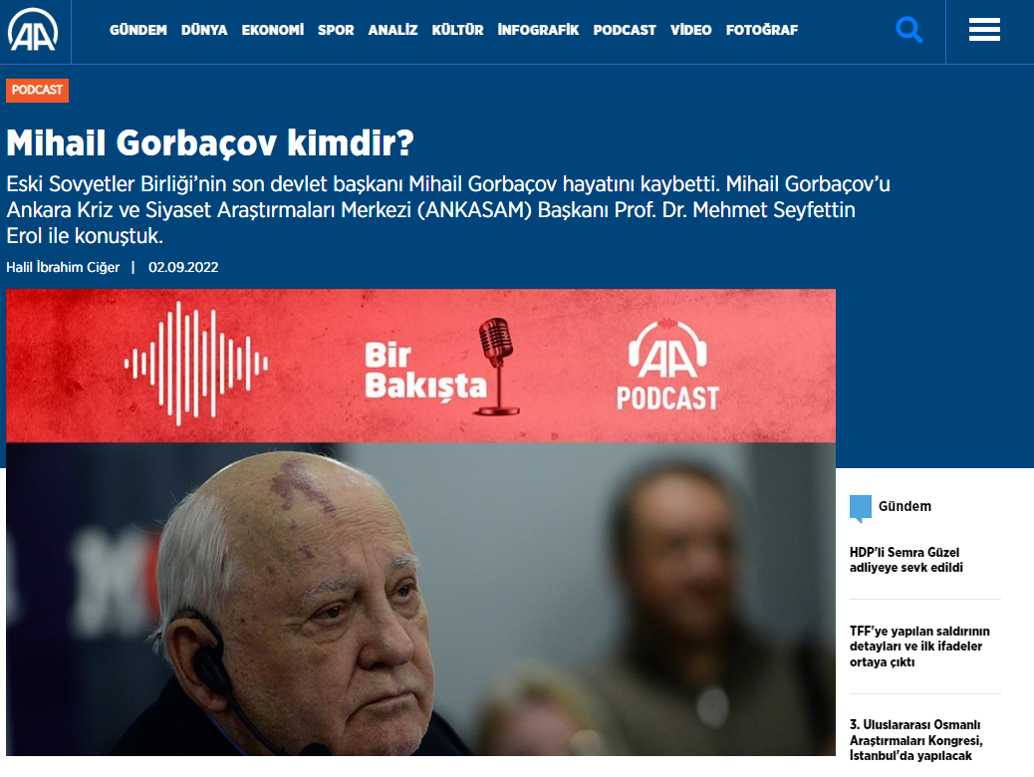The width and height of the screenshot is (1034, 777).
Task: Click the sound waveform graphic in banner
Action: click(196, 364)
